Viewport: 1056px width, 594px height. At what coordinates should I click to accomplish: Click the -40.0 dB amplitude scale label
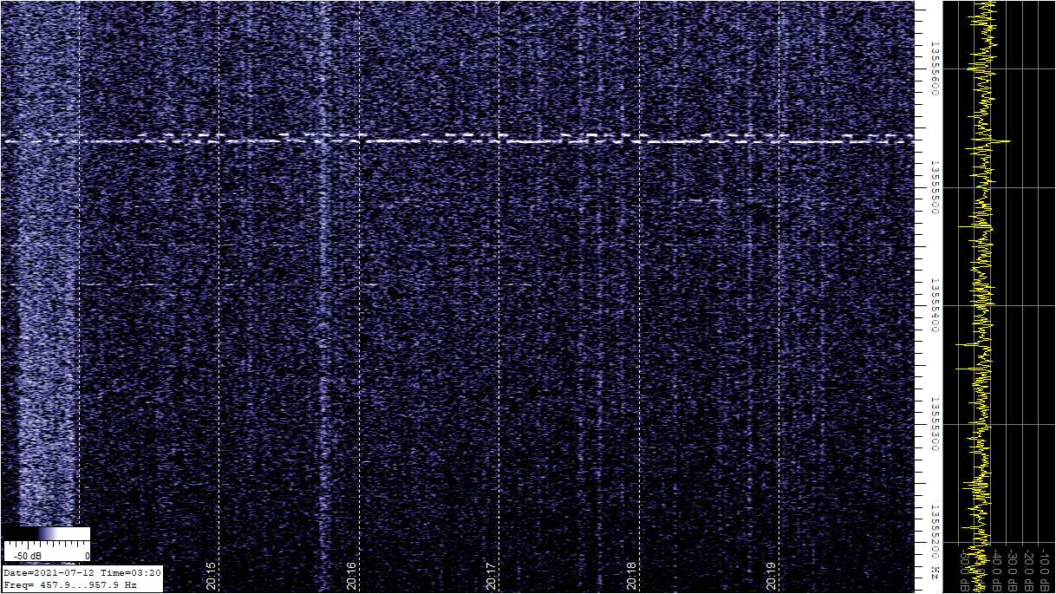996,567
